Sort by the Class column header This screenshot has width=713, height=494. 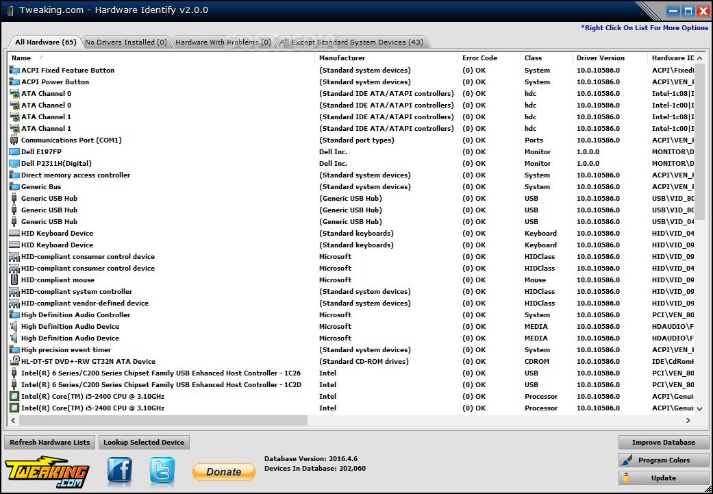coord(546,58)
